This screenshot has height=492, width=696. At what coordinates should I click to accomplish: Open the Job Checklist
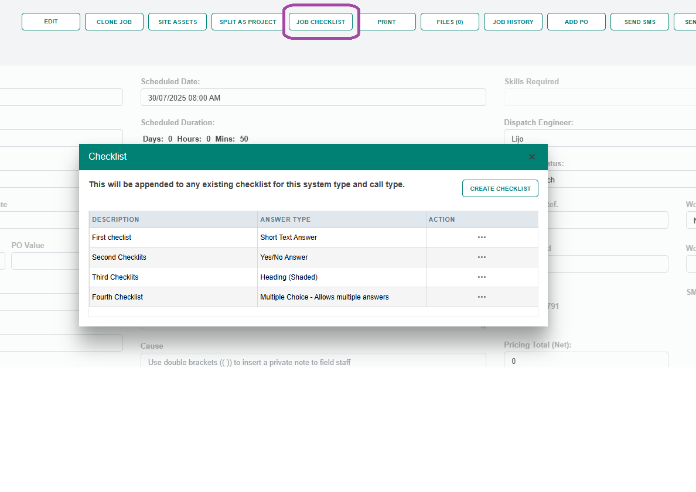coord(320,22)
